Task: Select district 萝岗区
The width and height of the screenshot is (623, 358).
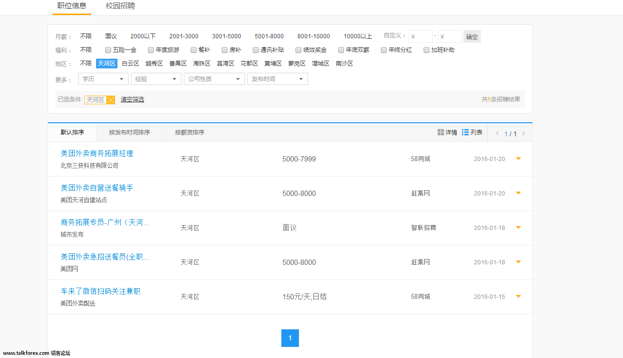Action: point(297,64)
